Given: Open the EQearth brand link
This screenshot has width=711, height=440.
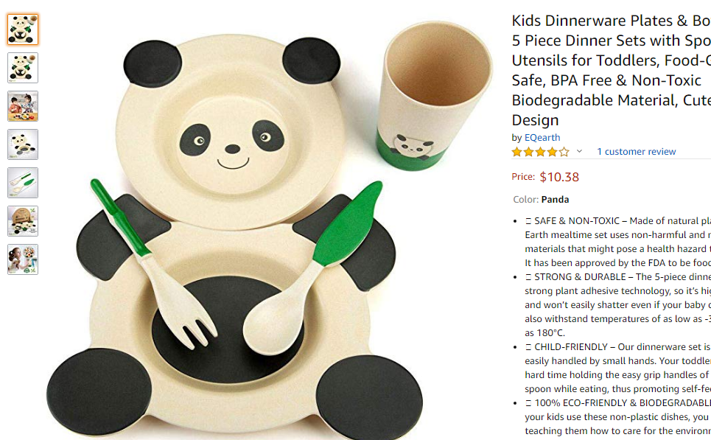Looking at the screenshot, I should tap(542, 137).
